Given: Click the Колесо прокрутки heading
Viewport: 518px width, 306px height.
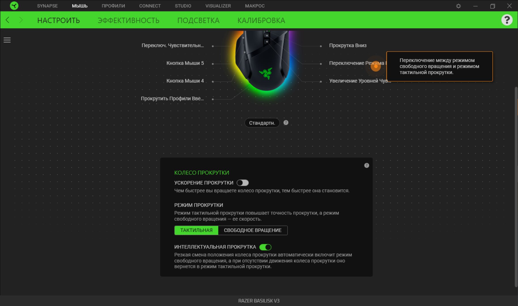Looking at the screenshot, I should pos(201,173).
